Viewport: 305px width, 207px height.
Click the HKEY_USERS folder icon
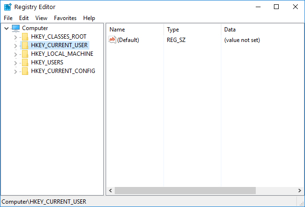tap(25, 62)
